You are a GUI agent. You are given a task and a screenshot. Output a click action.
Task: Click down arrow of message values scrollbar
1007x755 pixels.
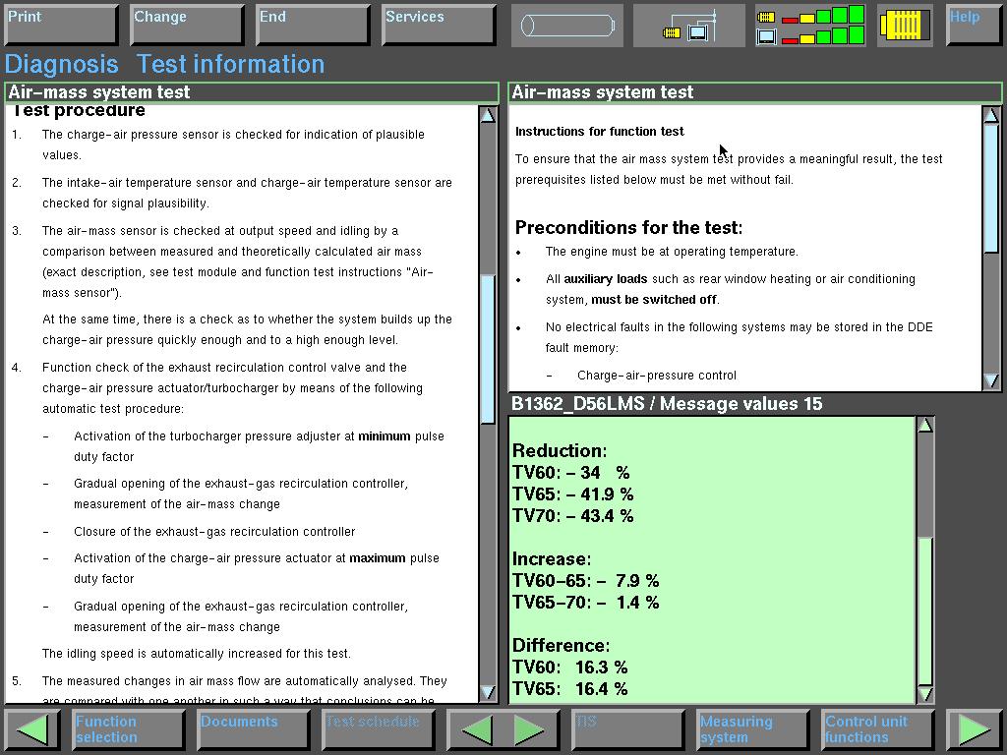(x=924, y=694)
